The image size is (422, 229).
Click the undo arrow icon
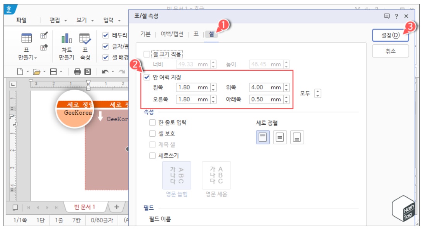[x=105, y=71]
